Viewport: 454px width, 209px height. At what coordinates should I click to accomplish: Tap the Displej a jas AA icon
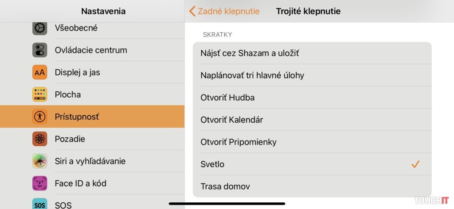point(40,72)
